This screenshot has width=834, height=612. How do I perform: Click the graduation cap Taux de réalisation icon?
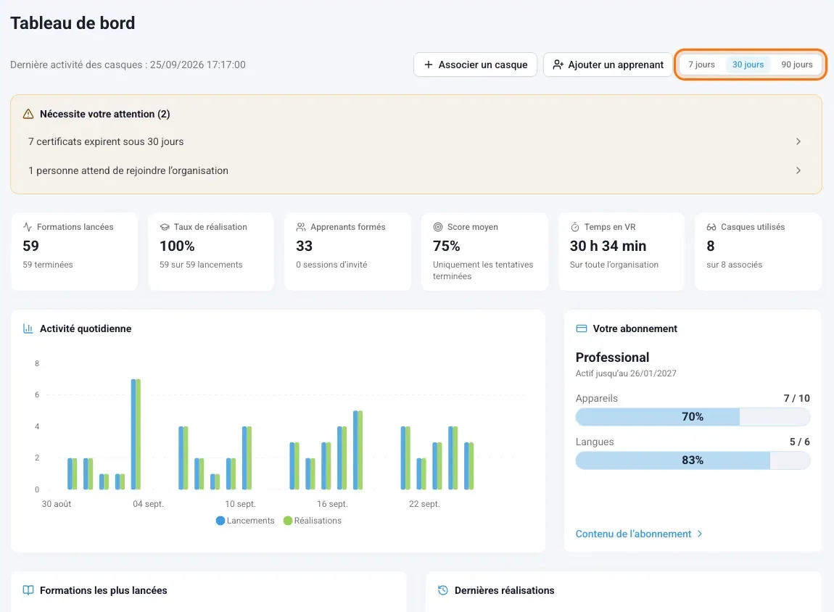click(165, 227)
